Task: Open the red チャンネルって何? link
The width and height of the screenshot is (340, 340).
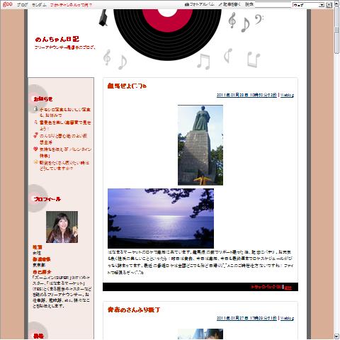Action: tap(71, 5)
